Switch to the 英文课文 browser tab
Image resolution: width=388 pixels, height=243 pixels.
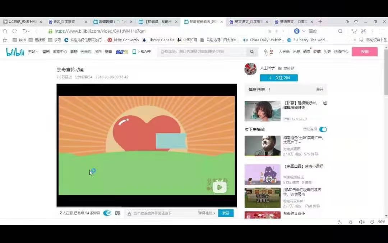click(x=249, y=22)
